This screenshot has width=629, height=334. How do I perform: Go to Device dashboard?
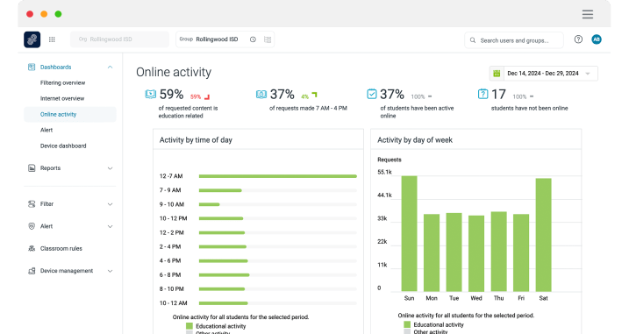pyautogui.click(x=63, y=146)
